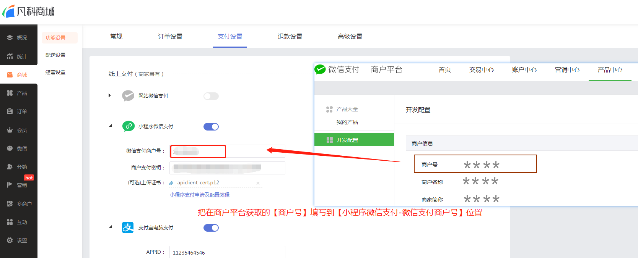Click the hot badge on 营销
The image size is (638, 258).
tap(29, 177)
